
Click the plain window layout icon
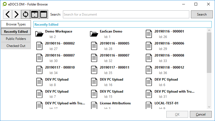point(43,14)
